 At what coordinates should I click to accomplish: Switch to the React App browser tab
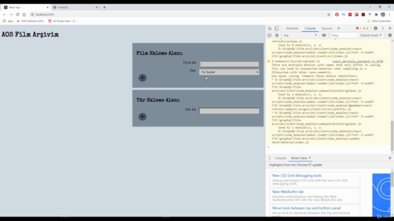click(25, 7)
